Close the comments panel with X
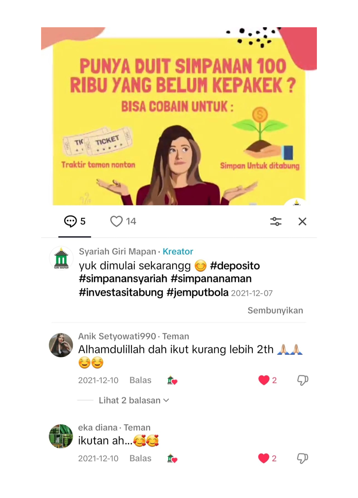358x498 pixels. click(302, 221)
